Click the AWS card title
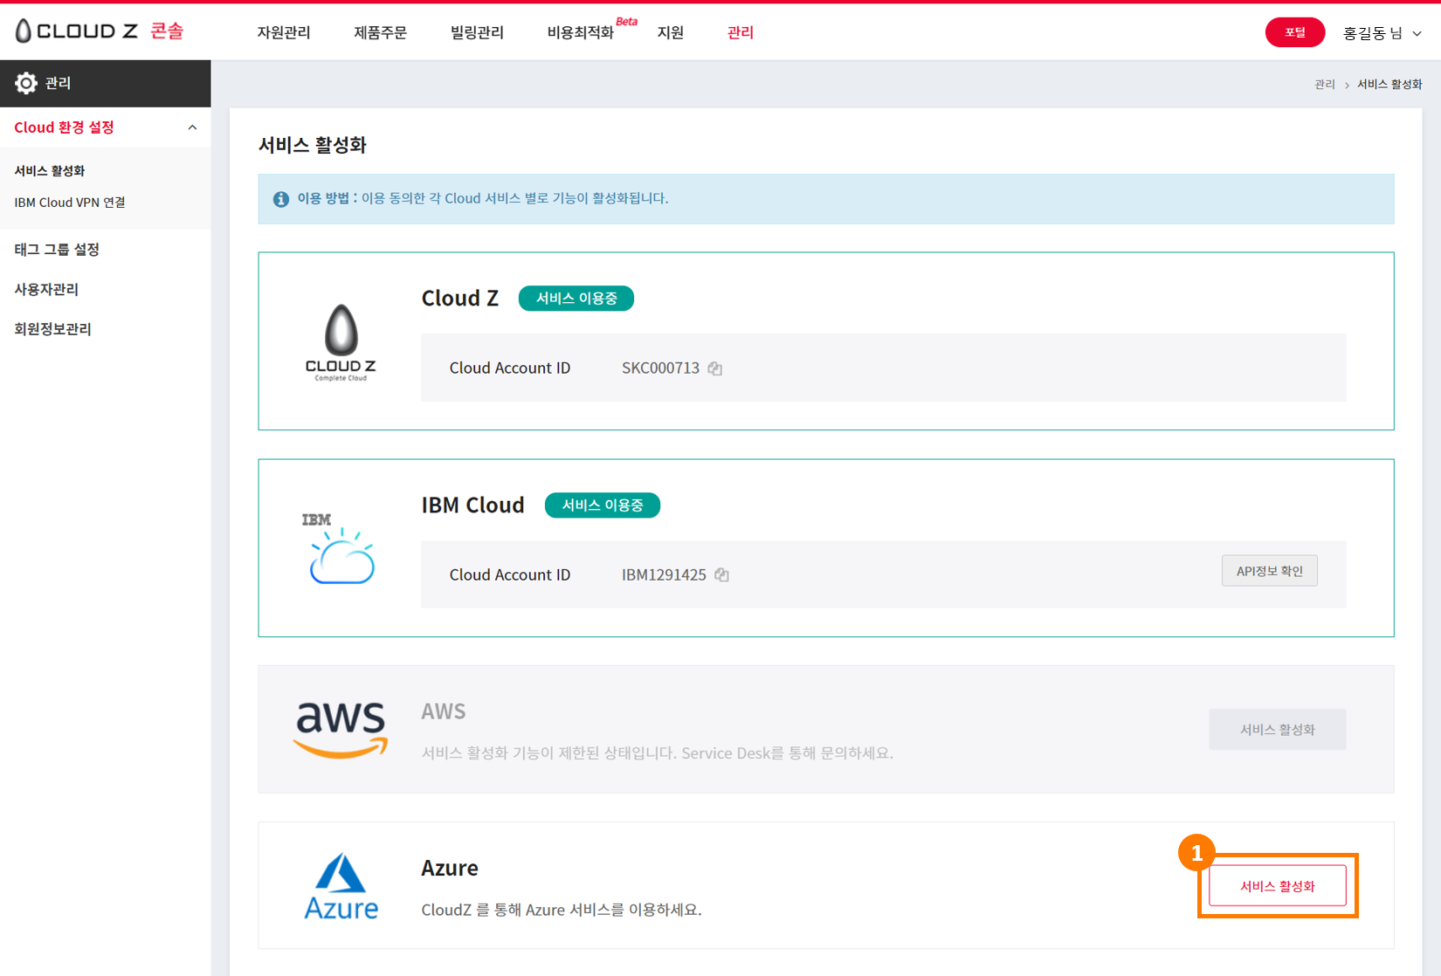This screenshot has width=1441, height=976. click(444, 711)
